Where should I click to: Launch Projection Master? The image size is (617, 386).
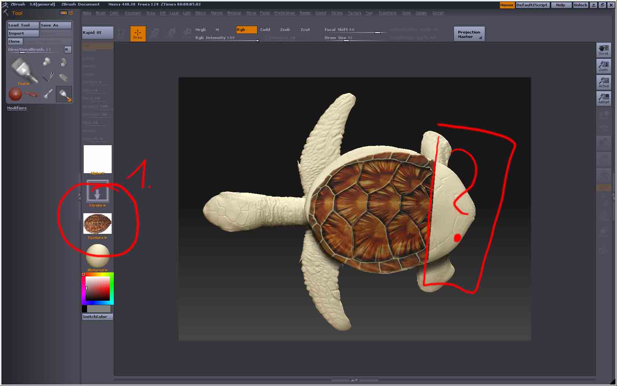click(x=469, y=34)
